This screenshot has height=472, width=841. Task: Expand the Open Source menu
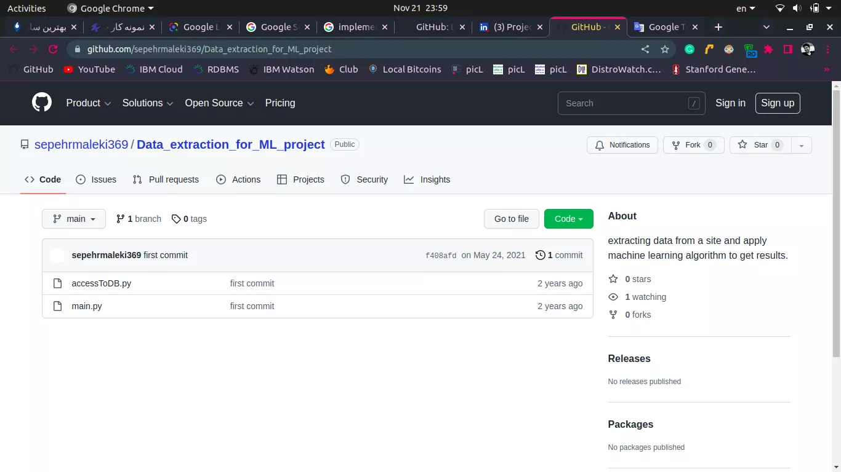pyautogui.click(x=219, y=103)
